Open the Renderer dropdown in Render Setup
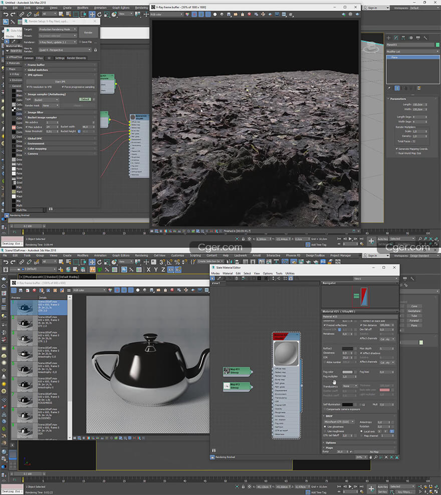Image resolution: width=441 pixels, height=495 pixels. click(58, 42)
